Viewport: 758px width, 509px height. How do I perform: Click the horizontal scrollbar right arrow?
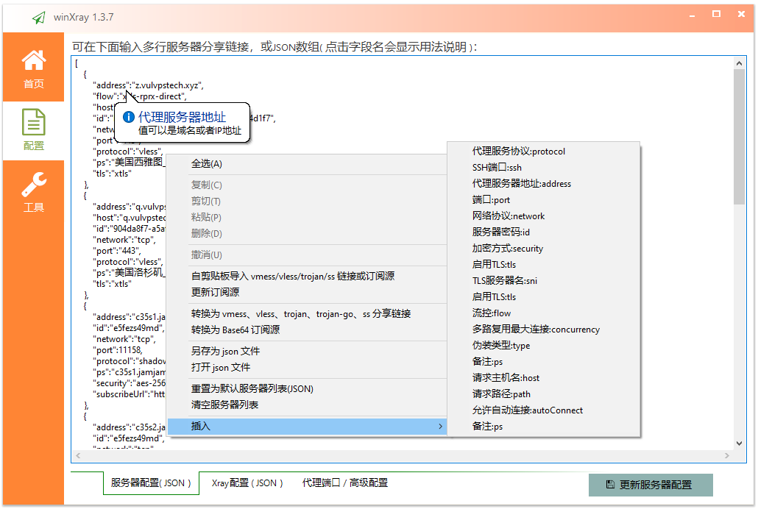click(726, 455)
